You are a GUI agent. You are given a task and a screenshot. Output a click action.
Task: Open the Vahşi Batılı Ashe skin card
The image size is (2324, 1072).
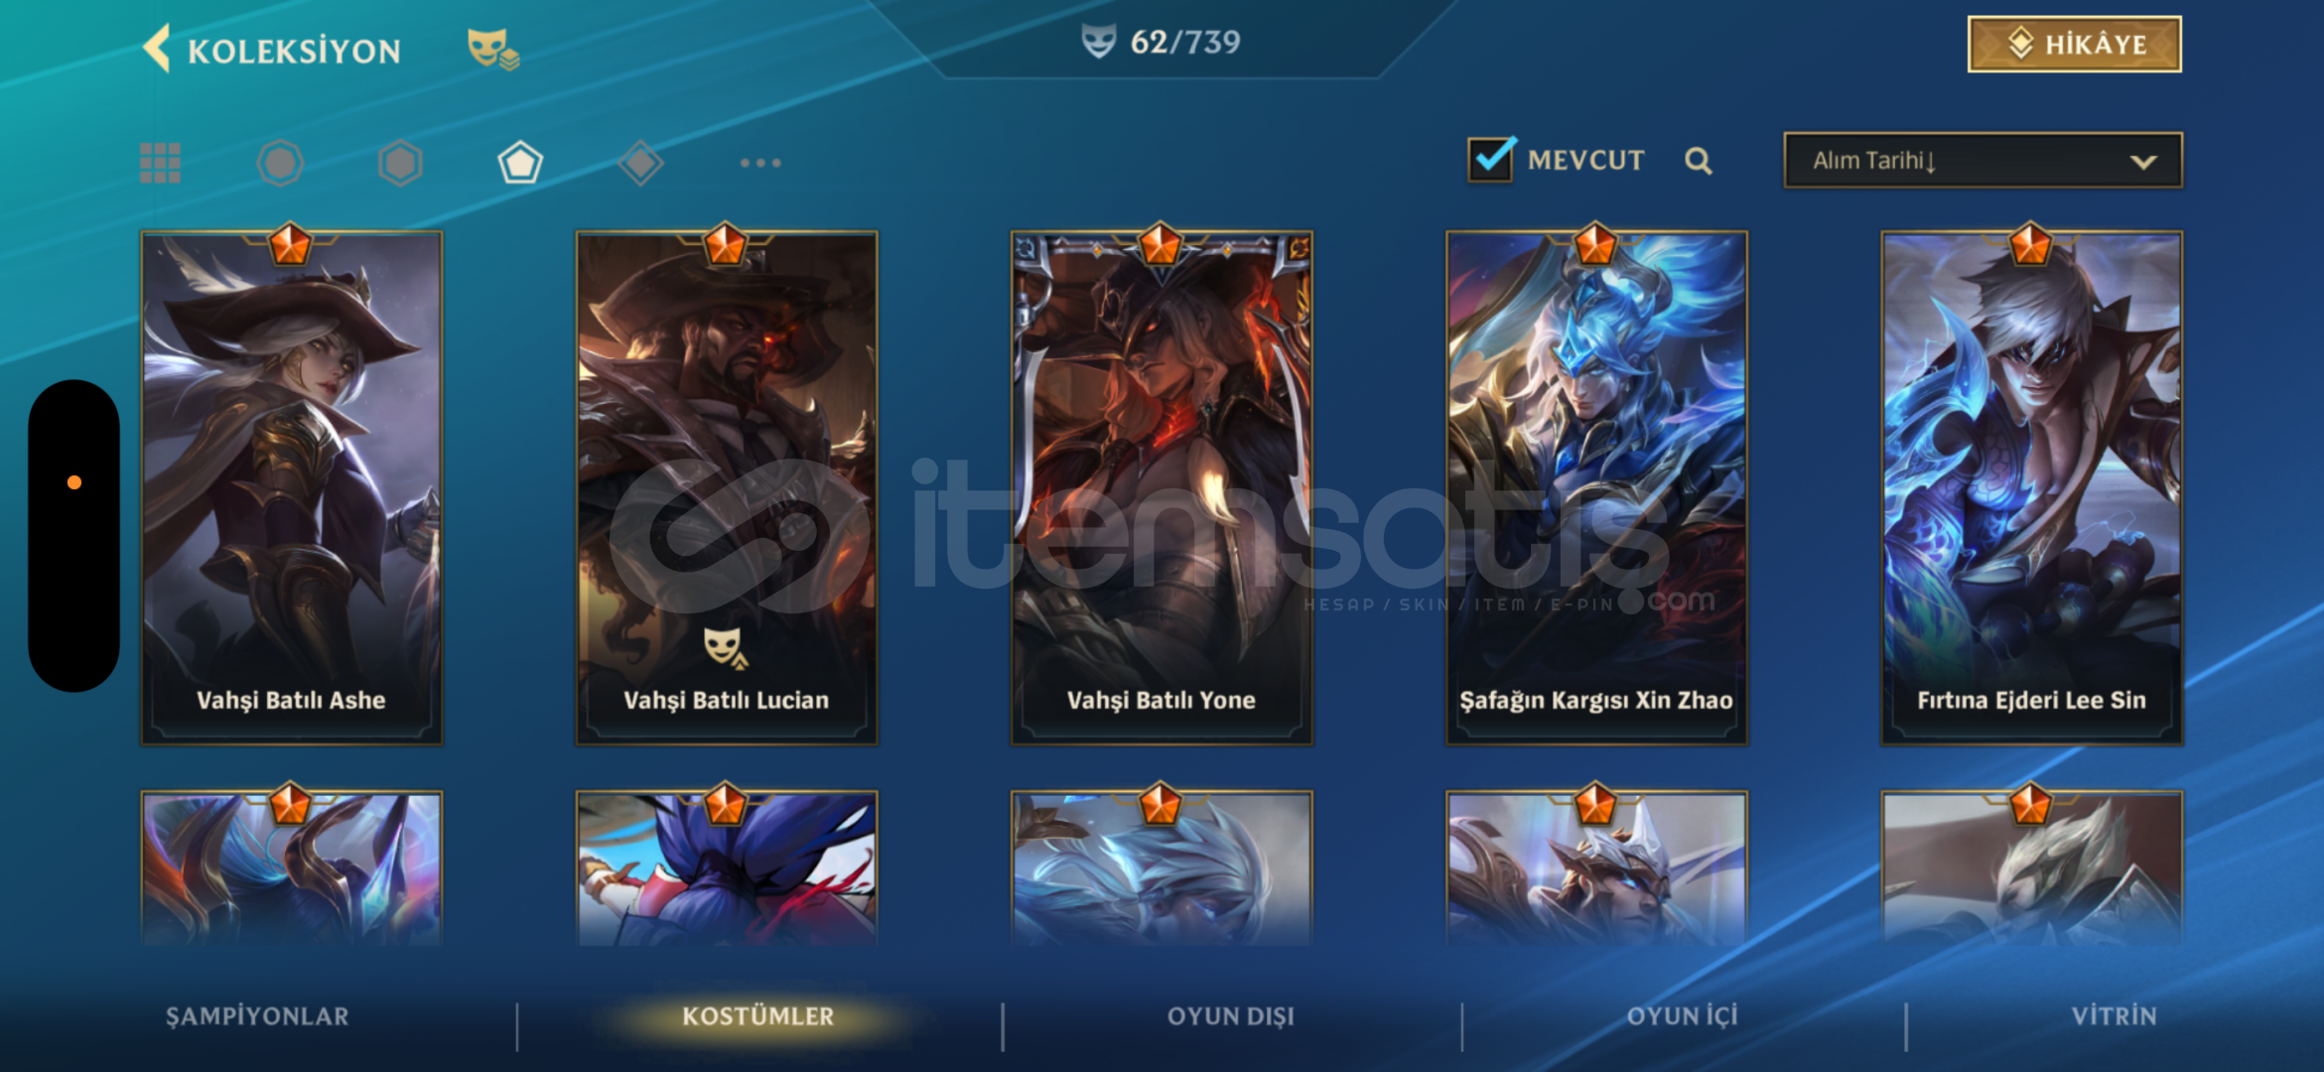292,486
